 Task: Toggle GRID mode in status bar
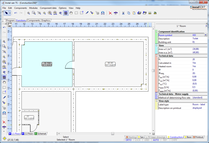pyautogui.click(x=147, y=140)
